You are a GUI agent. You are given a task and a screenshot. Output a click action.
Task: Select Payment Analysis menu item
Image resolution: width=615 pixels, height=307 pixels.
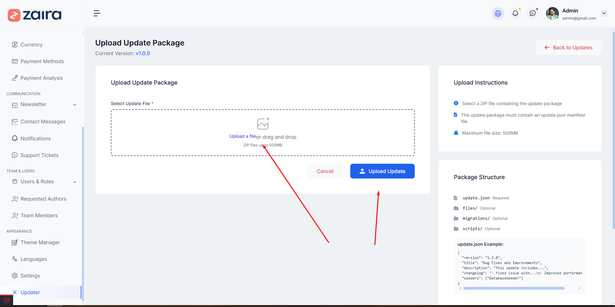click(42, 78)
